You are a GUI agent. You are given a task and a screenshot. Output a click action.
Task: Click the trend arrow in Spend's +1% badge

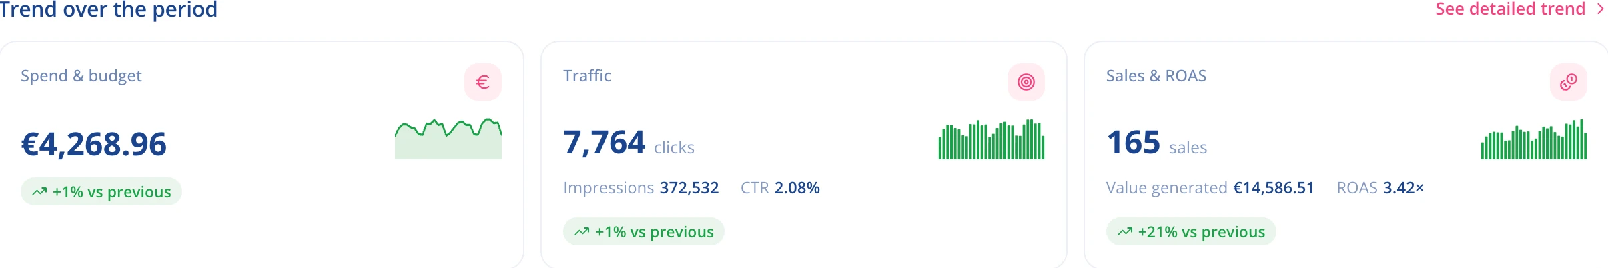click(x=39, y=192)
